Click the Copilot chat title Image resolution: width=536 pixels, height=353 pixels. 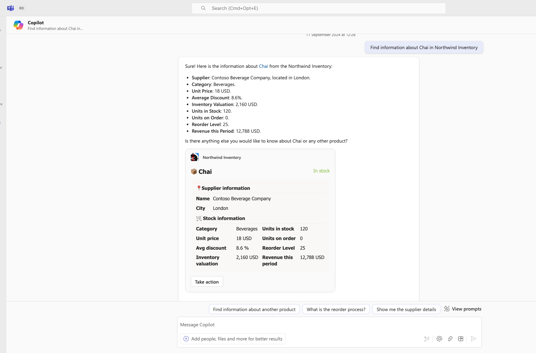pos(36,23)
